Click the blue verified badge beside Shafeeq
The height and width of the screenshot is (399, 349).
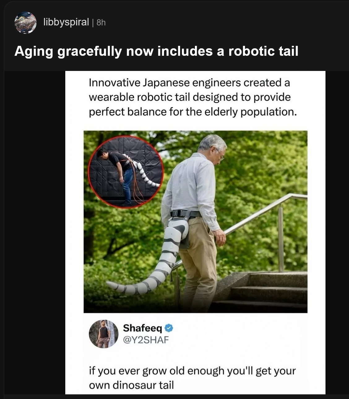click(x=169, y=327)
